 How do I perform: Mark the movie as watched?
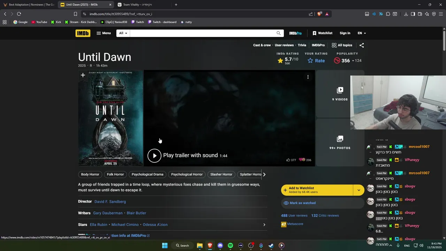(x=323, y=203)
